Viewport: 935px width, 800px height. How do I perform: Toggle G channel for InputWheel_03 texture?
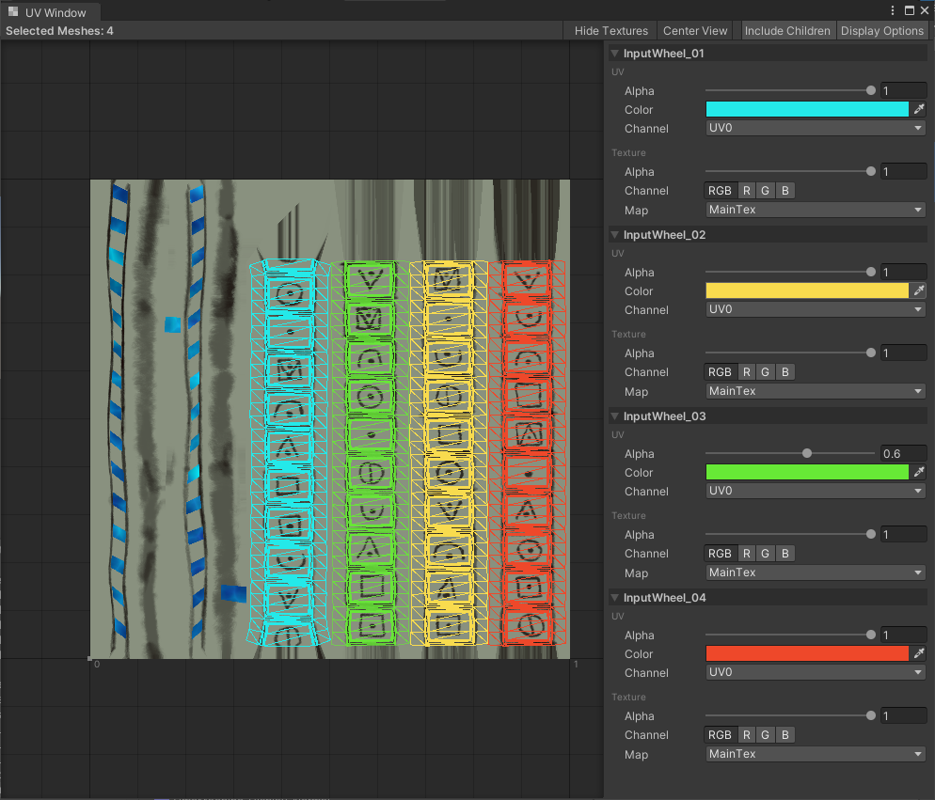(765, 553)
